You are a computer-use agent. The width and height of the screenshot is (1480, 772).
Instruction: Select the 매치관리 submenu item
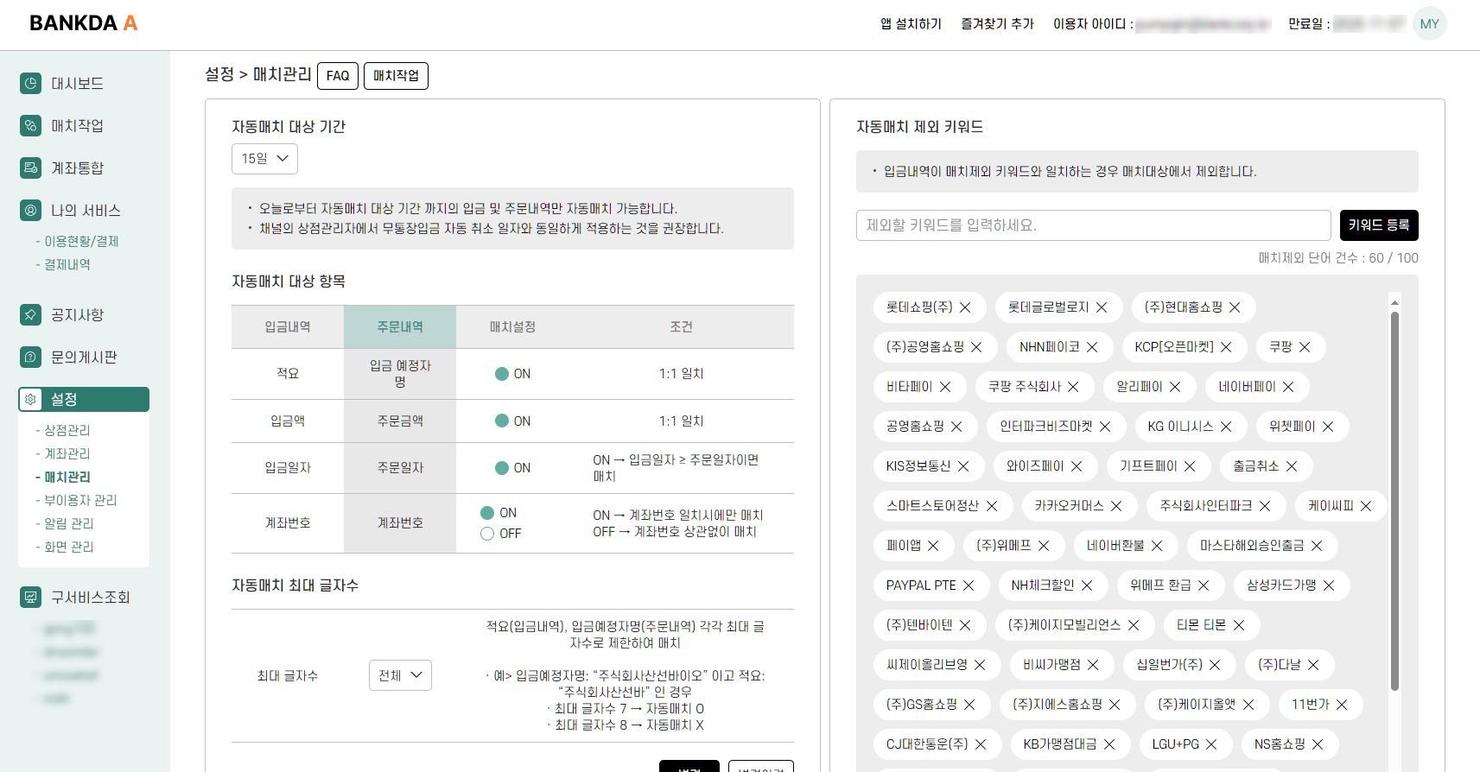click(x=67, y=477)
